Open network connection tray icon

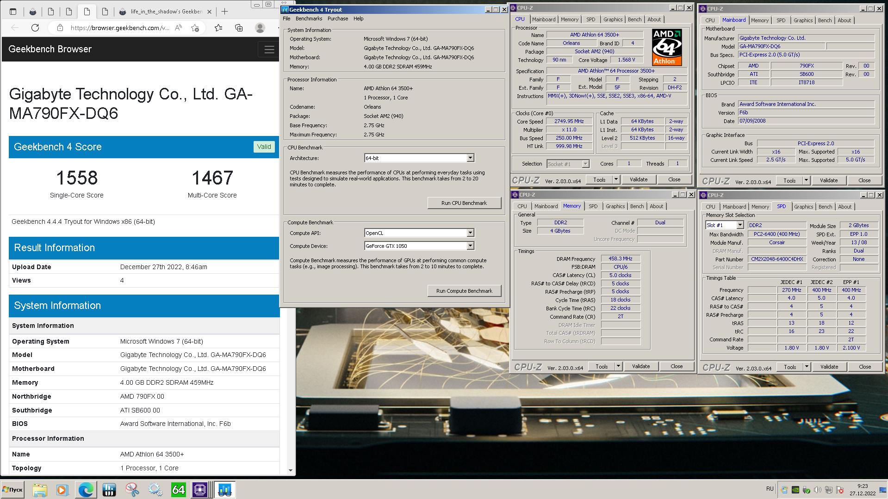[829, 490]
